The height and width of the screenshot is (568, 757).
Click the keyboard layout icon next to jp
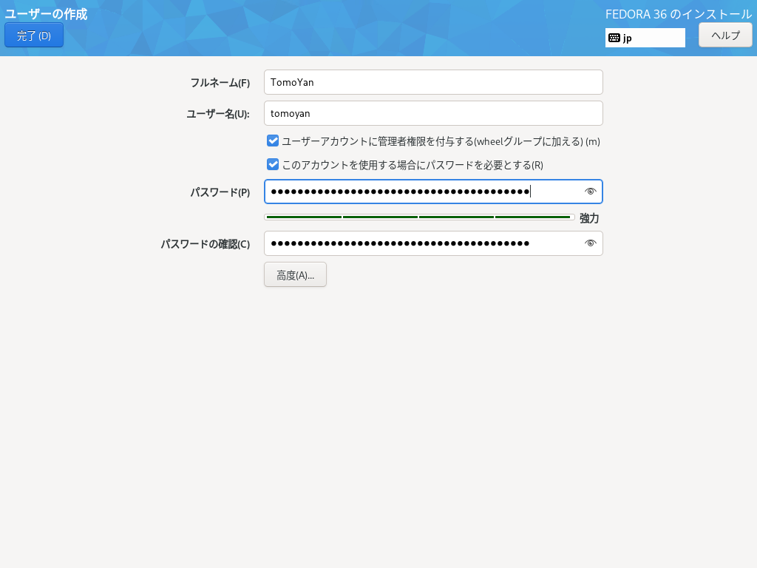[614, 38]
